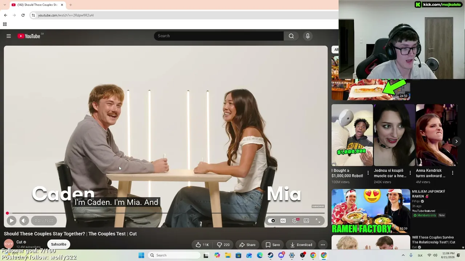
Task: Turn on closed captions (CC)
Action: click(283, 220)
